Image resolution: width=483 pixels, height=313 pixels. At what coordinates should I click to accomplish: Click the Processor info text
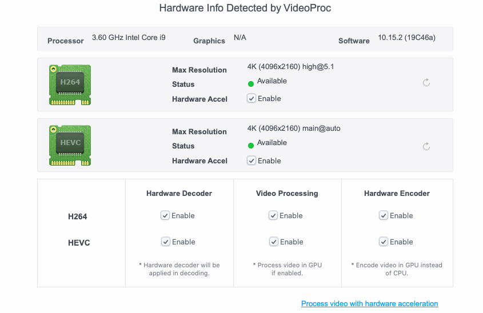(129, 38)
